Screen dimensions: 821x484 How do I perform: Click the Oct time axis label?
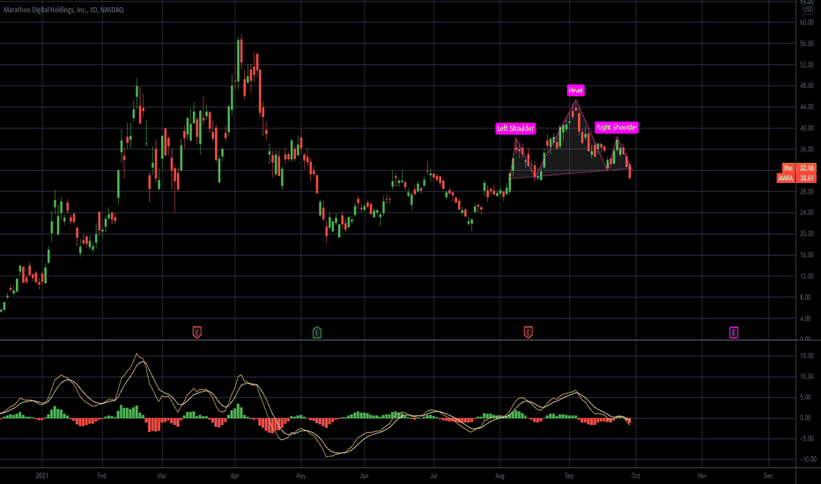click(x=635, y=475)
